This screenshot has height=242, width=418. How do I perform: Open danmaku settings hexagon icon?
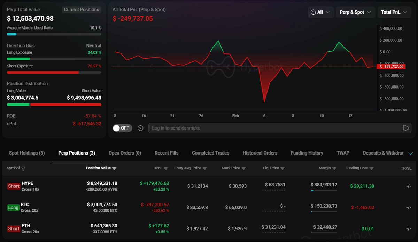click(140, 128)
